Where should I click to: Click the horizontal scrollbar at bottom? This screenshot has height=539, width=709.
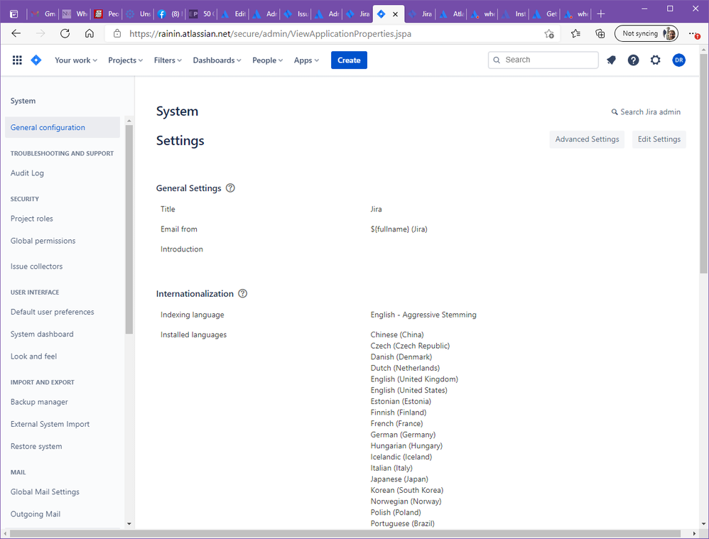point(345,534)
